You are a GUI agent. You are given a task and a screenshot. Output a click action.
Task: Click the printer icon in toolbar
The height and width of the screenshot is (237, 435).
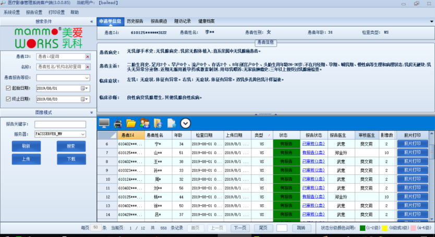point(118,123)
